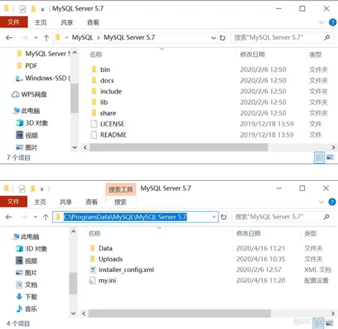Open the docs folder
The width and height of the screenshot is (338, 329).
coord(107,81)
